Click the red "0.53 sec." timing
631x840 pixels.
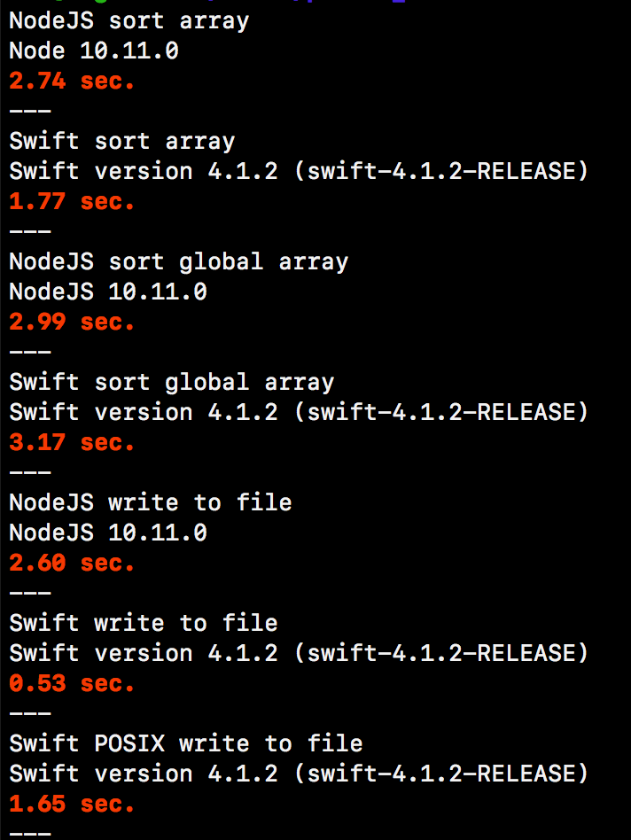pos(72,684)
